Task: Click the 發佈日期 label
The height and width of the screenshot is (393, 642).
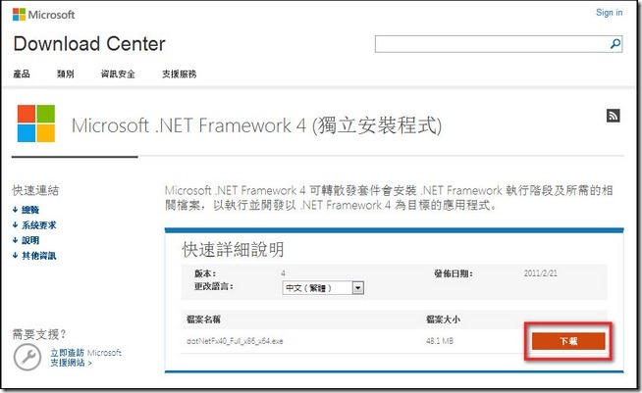Action: point(454,273)
